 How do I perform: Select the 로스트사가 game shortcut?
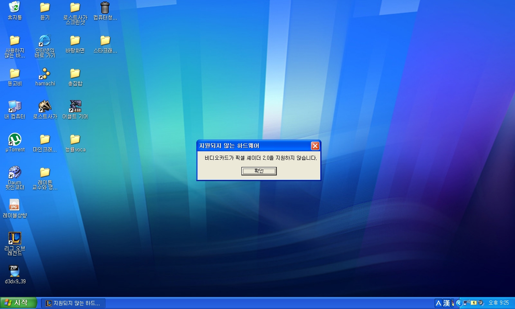(45, 110)
